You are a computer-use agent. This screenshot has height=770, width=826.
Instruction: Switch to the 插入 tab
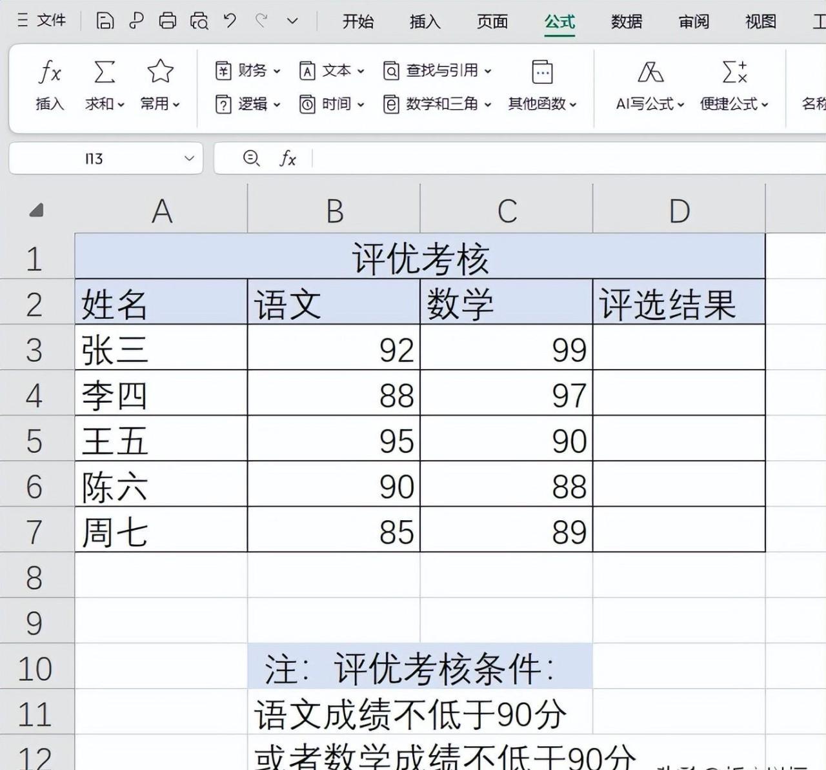pyautogui.click(x=425, y=21)
